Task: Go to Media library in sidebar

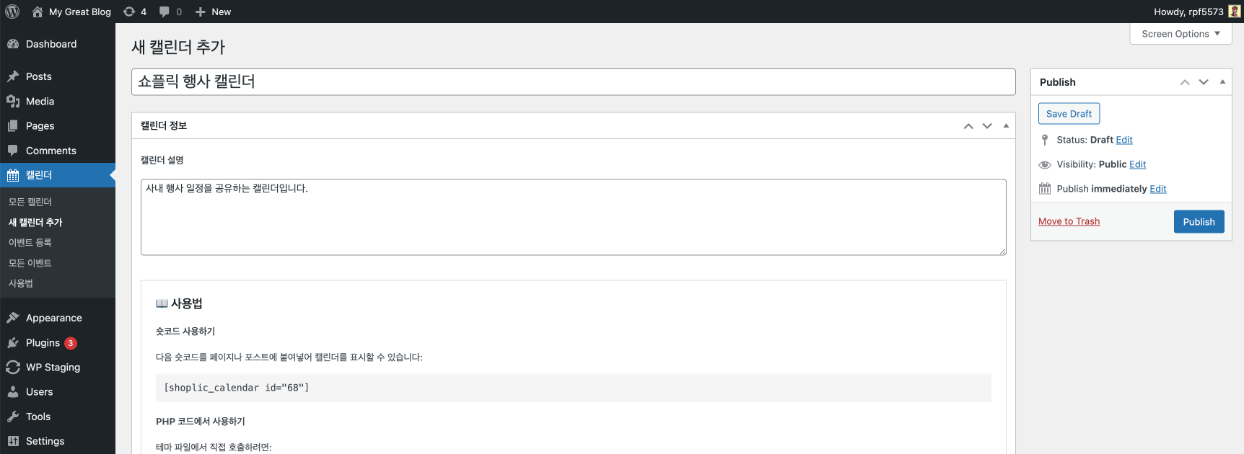Action: [x=40, y=102]
